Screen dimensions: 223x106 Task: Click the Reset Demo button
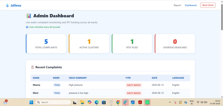coord(208,5)
